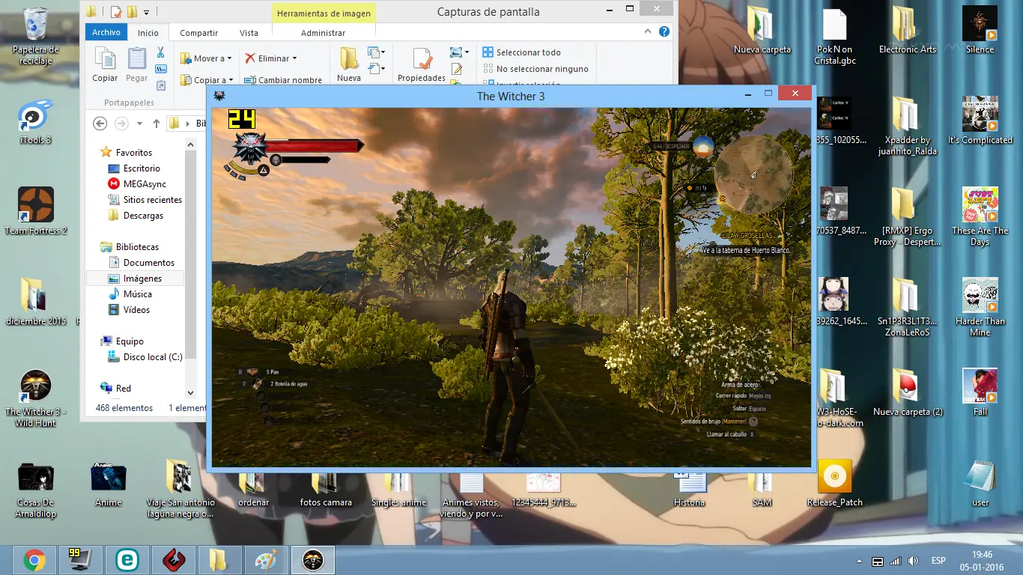Open the quick access toolbar customize dropdown
1023x575 pixels.
point(146,12)
